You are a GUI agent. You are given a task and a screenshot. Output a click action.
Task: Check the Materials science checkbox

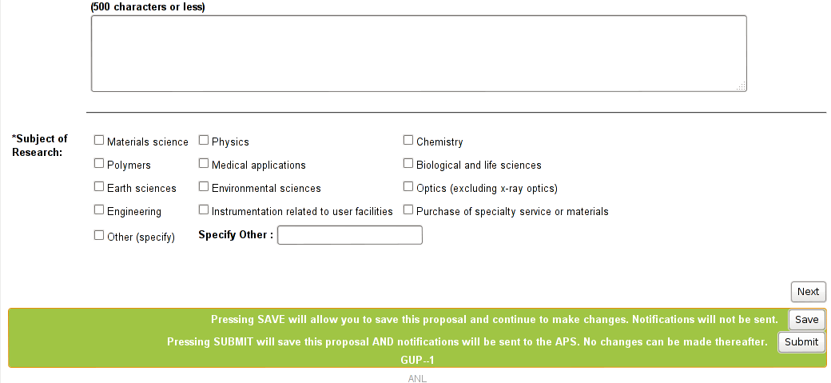(99, 141)
